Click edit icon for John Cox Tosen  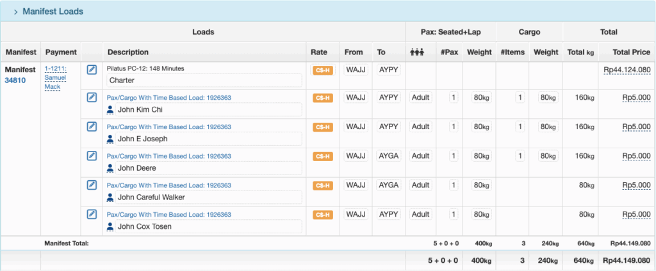92,214
